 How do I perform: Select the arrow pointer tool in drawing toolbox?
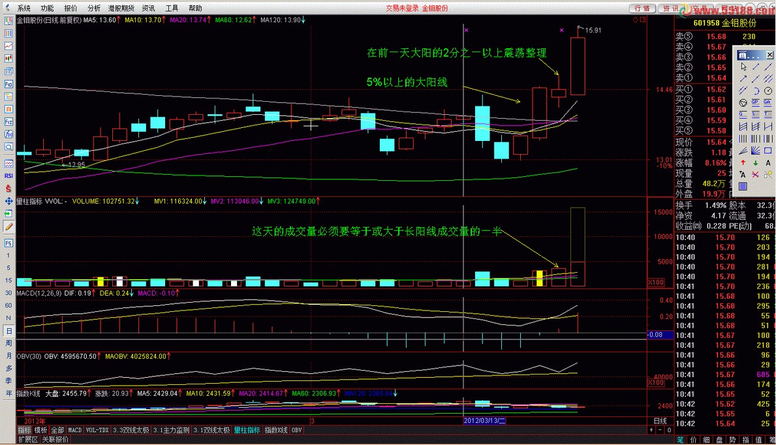click(x=744, y=67)
